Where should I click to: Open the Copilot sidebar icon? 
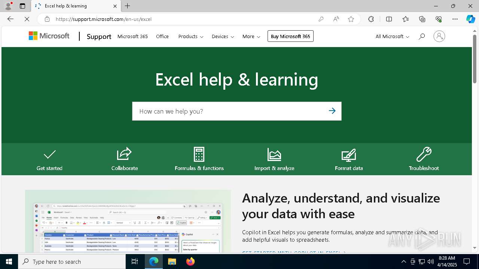470,19
